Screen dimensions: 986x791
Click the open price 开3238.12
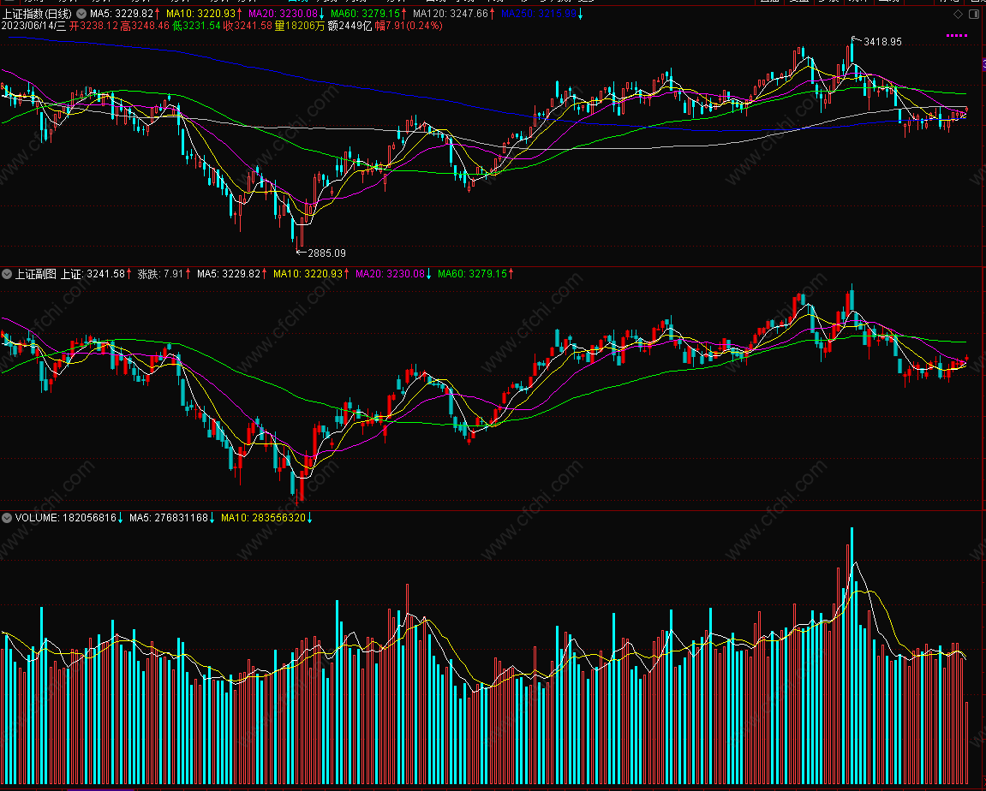click(x=93, y=26)
